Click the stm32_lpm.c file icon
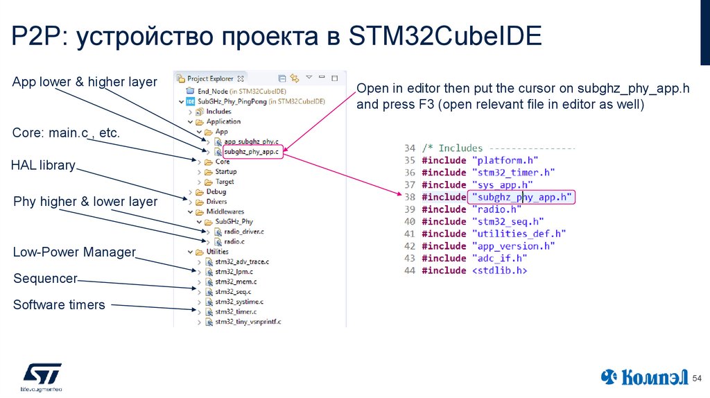The height and width of the screenshot is (398, 710). point(209,272)
